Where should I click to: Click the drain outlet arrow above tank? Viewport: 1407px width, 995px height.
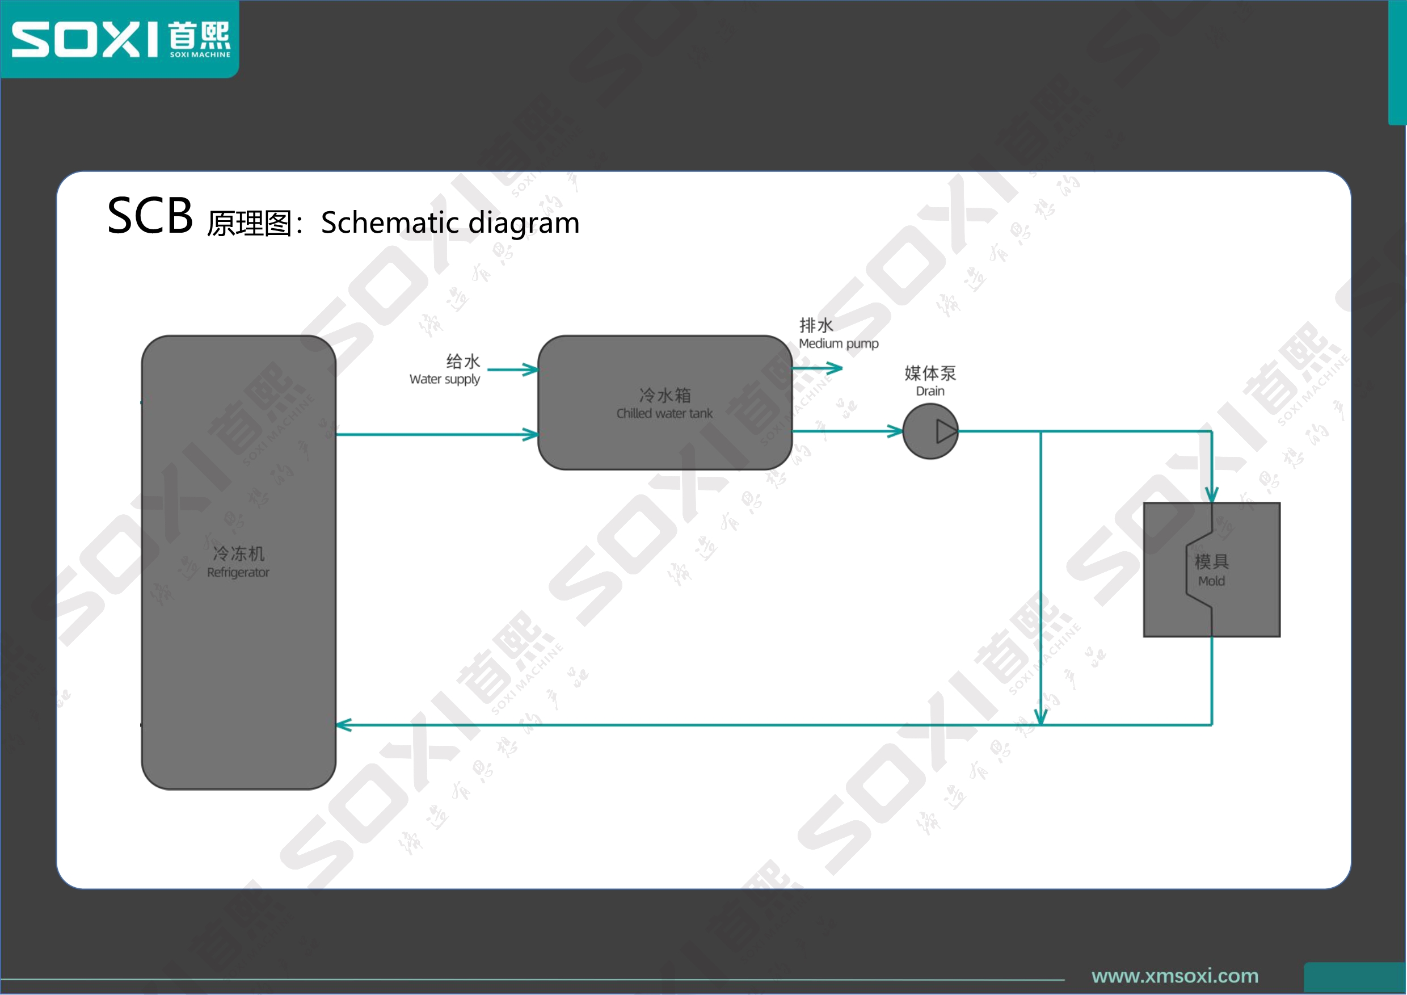pyautogui.click(x=818, y=368)
